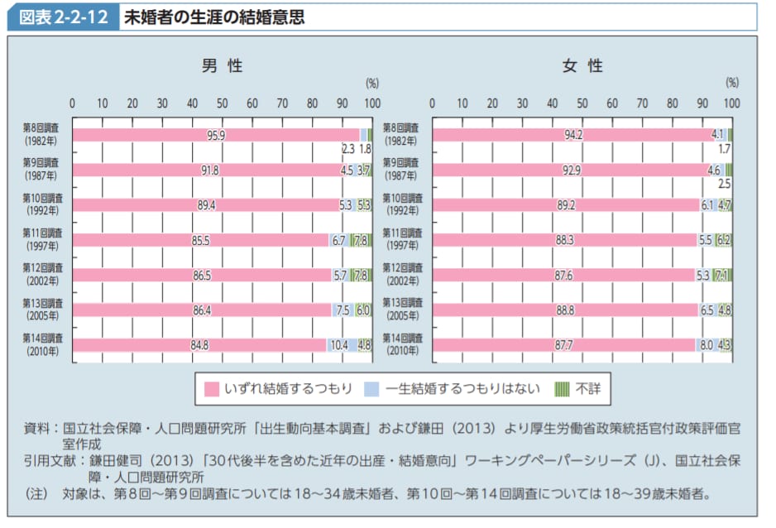Click the blue legend swatch for 一生結婚するつもりはない
Viewport: 776px width, 528px height.
[371, 389]
